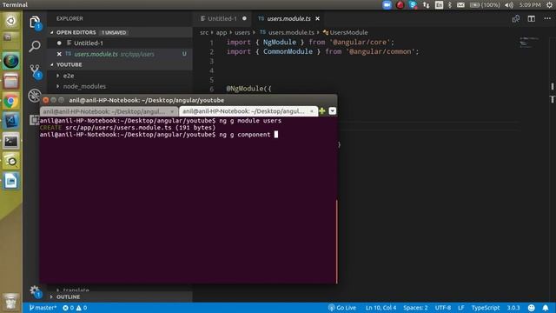
Task: Open notifications bell in status bar
Action: 546,308
